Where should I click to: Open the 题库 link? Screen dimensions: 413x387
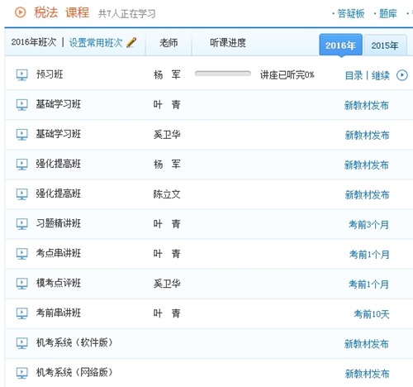click(x=388, y=13)
